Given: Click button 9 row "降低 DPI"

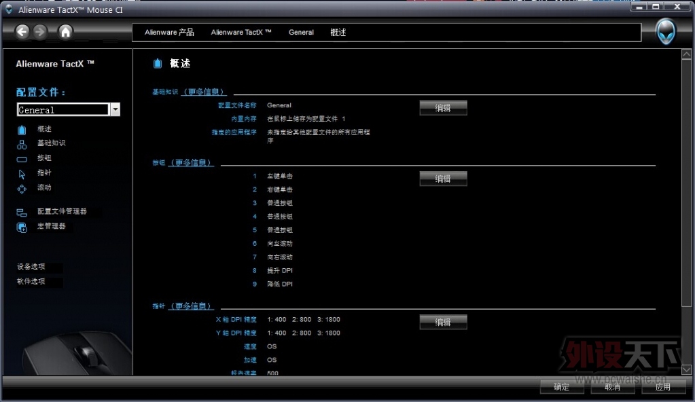Looking at the screenshot, I should point(280,284).
